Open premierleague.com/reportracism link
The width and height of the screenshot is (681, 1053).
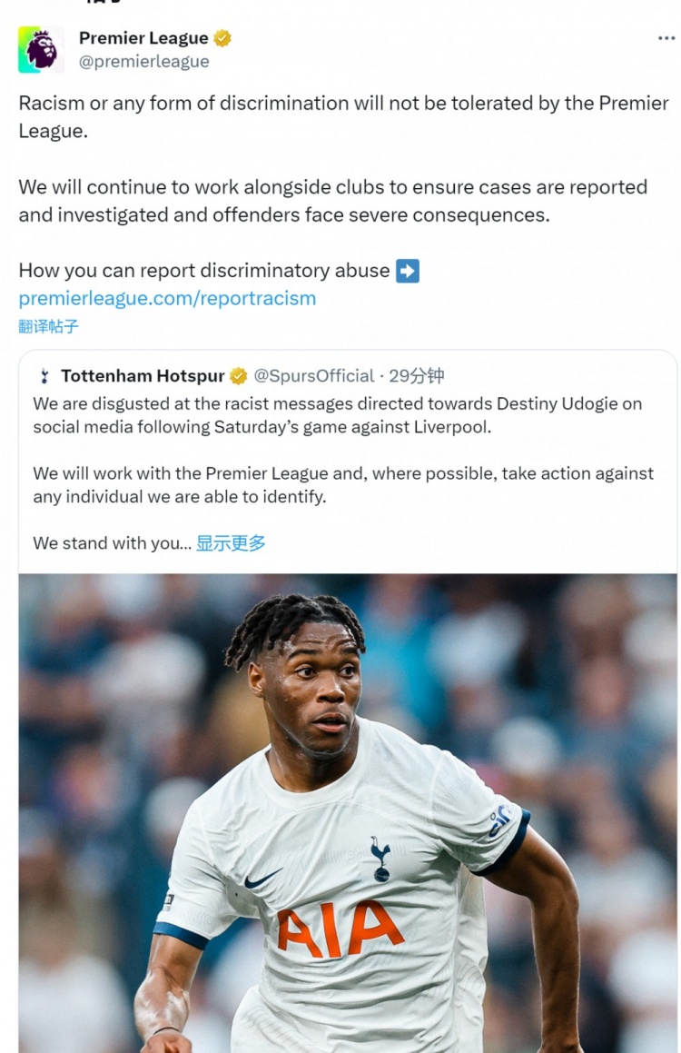click(x=167, y=298)
